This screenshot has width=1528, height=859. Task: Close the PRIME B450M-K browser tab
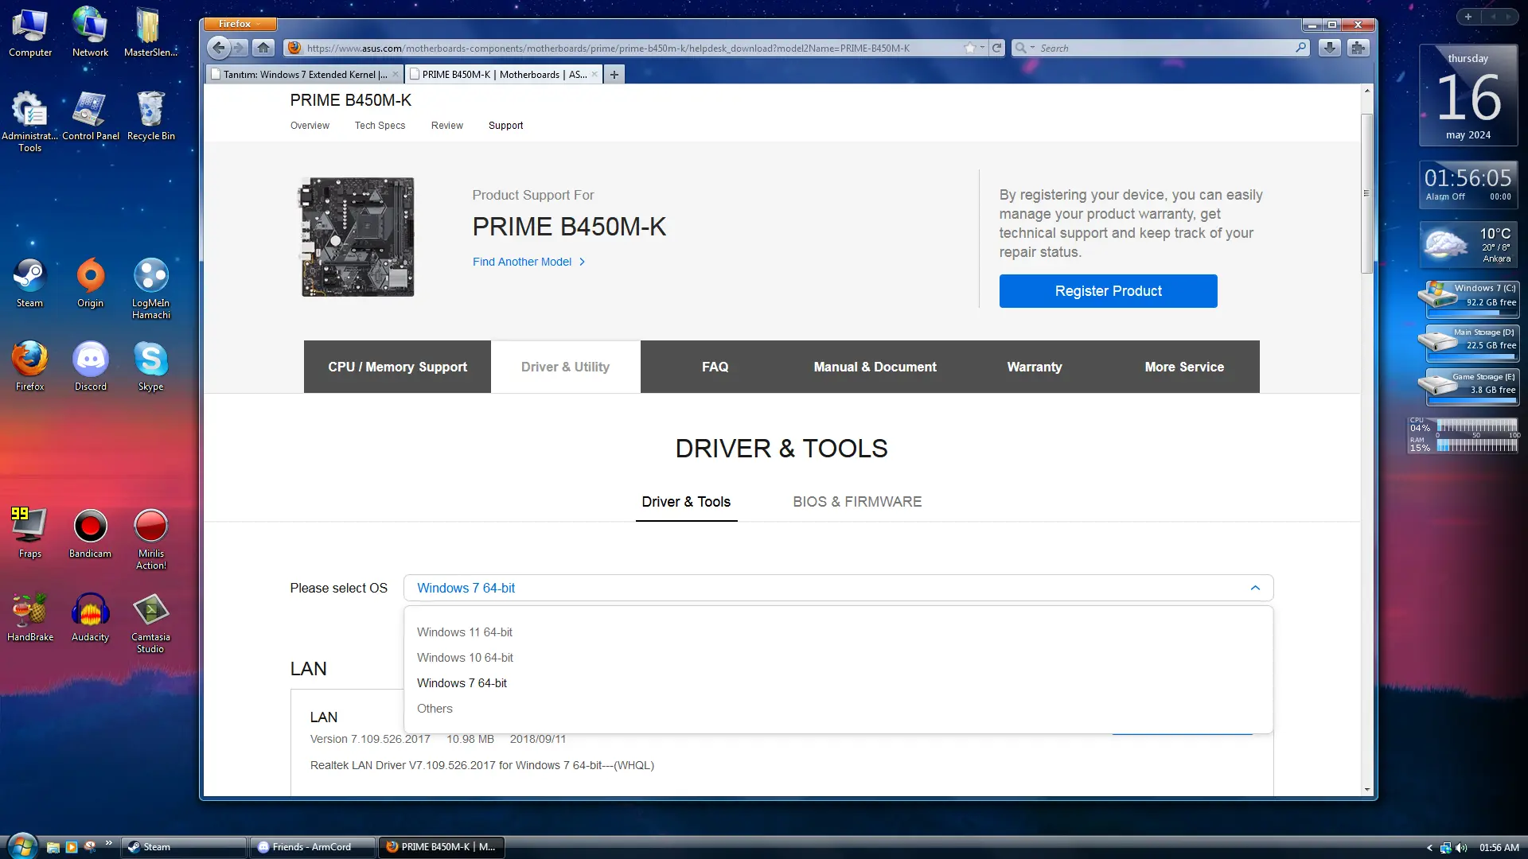point(594,74)
